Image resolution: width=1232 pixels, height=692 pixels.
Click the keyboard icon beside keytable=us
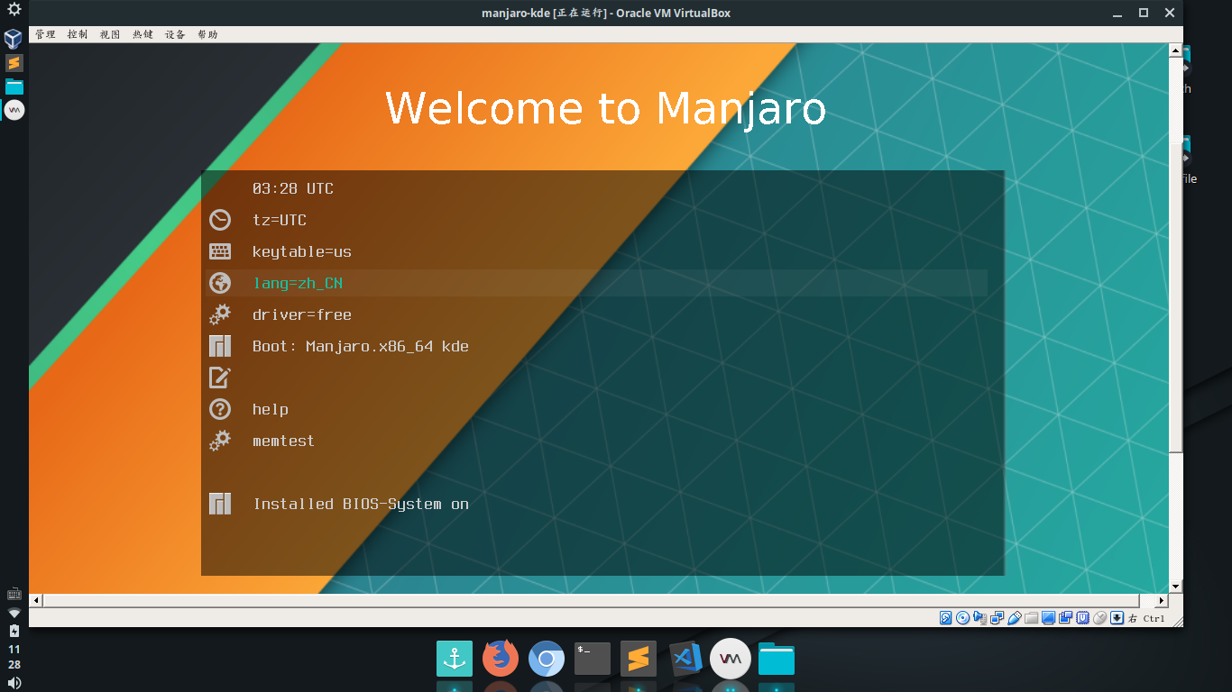click(220, 251)
